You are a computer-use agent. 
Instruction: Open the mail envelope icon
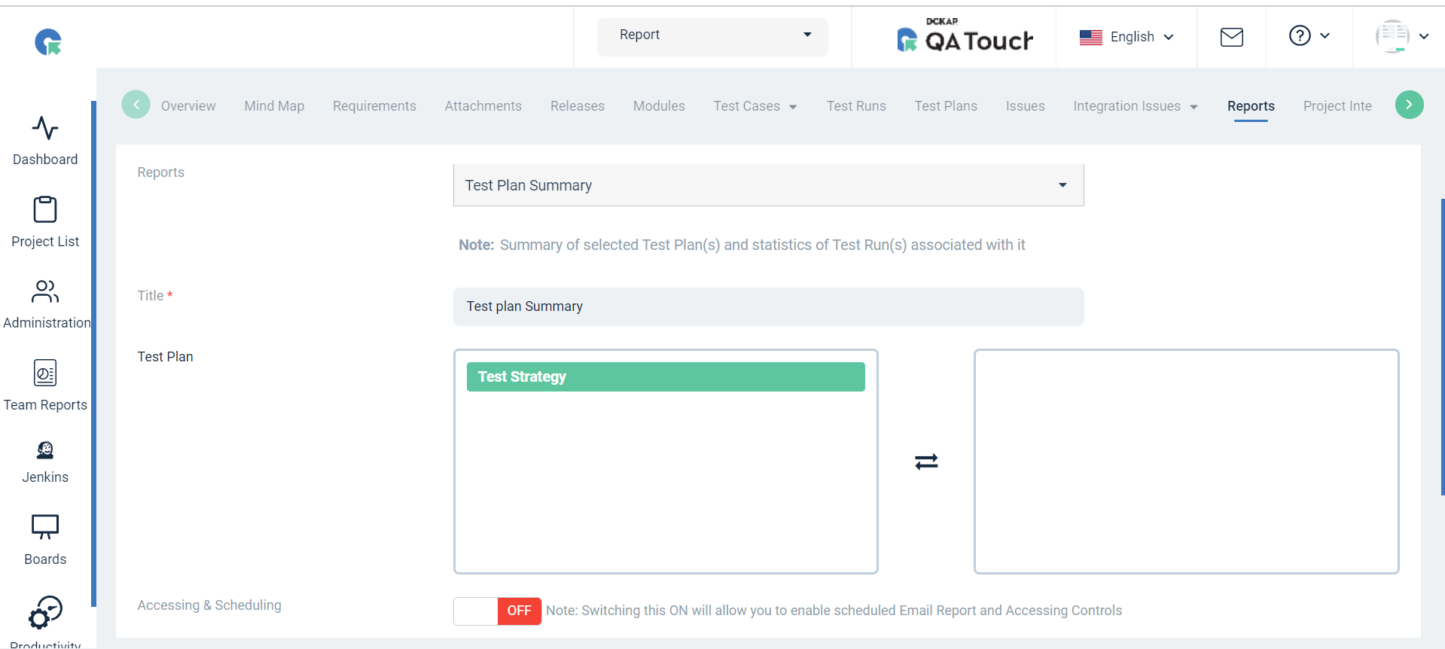[1232, 37]
